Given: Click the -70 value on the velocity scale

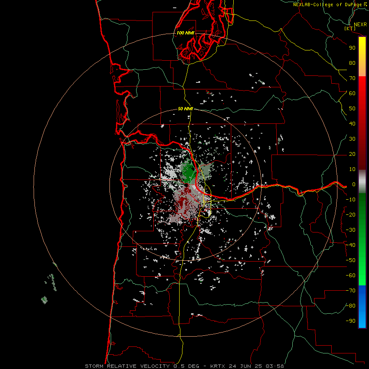Looking at the screenshot, I should pos(351,291).
